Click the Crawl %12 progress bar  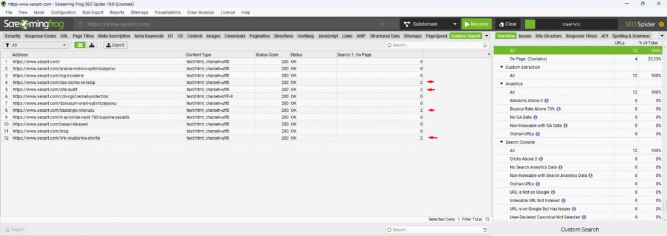[x=571, y=24]
